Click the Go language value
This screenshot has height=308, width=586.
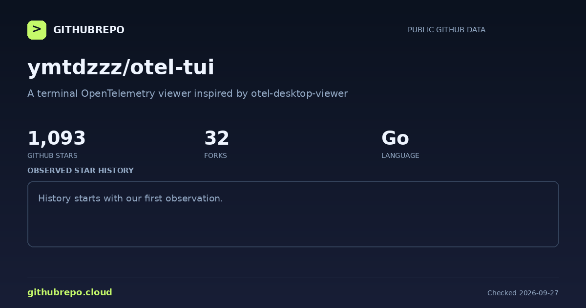[x=395, y=138]
